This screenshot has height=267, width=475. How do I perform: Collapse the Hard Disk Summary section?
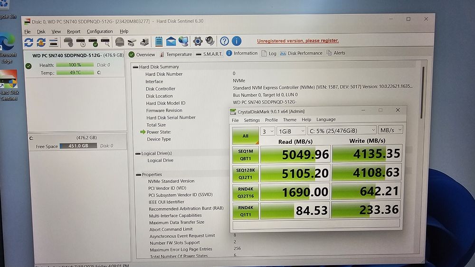(135, 67)
